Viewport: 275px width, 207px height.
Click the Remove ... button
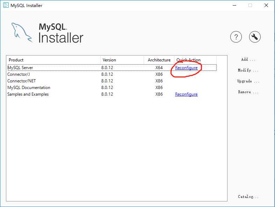(x=248, y=92)
